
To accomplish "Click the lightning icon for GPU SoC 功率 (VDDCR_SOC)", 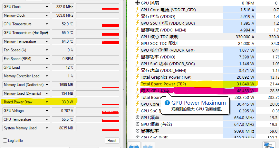I will point(137,63).
